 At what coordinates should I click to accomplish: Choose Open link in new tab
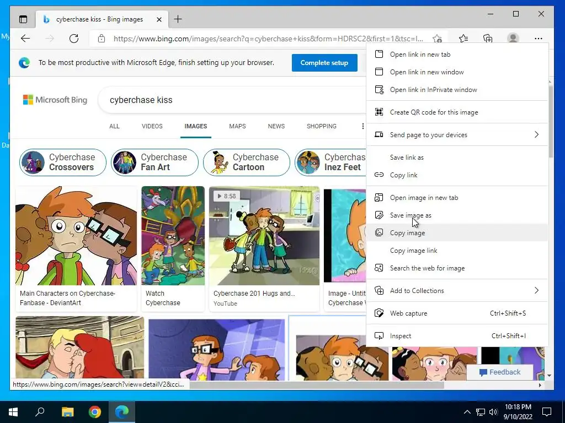point(457,55)
